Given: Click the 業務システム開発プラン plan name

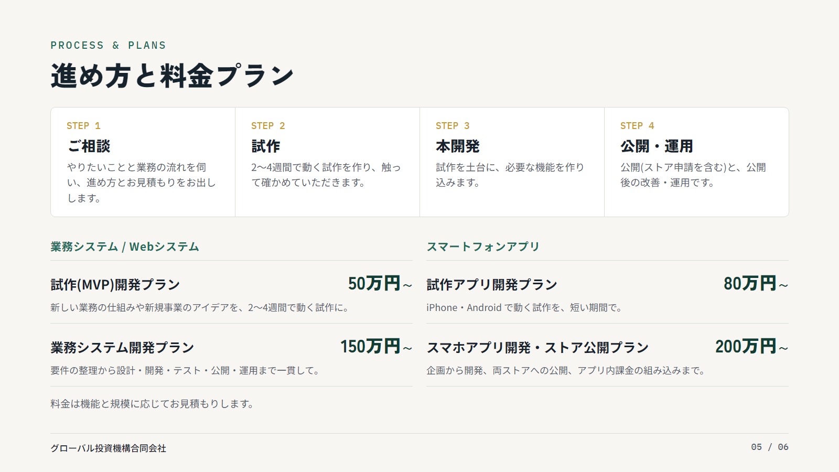Looking at the screenshot, I should coord(122,348).
